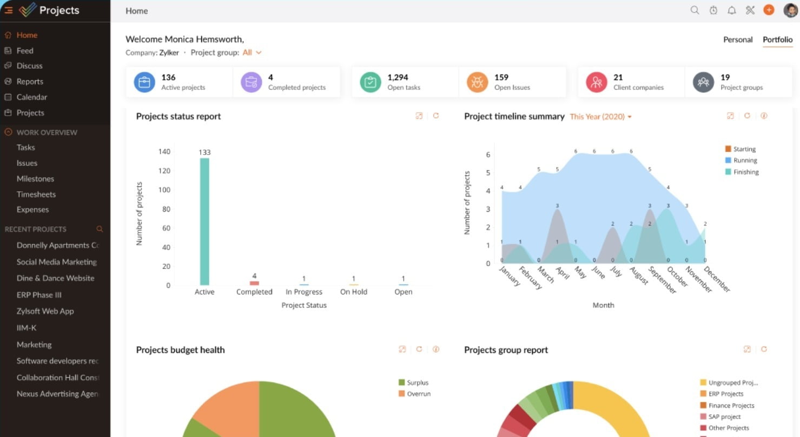Toggle Surplus in budget health legend
Image resolution: width=800 pixels, height=437 pixels.
pyautogui.click(x=413, y=382)
